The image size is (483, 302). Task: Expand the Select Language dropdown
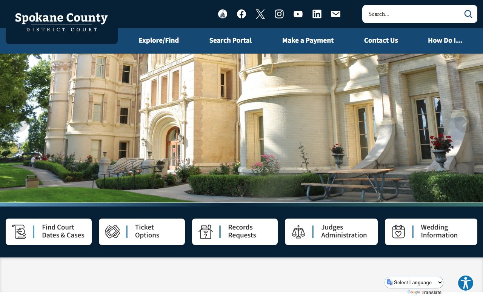[414, 282]
